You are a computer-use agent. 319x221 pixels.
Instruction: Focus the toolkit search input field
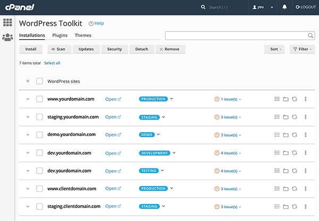coord(240,36)
